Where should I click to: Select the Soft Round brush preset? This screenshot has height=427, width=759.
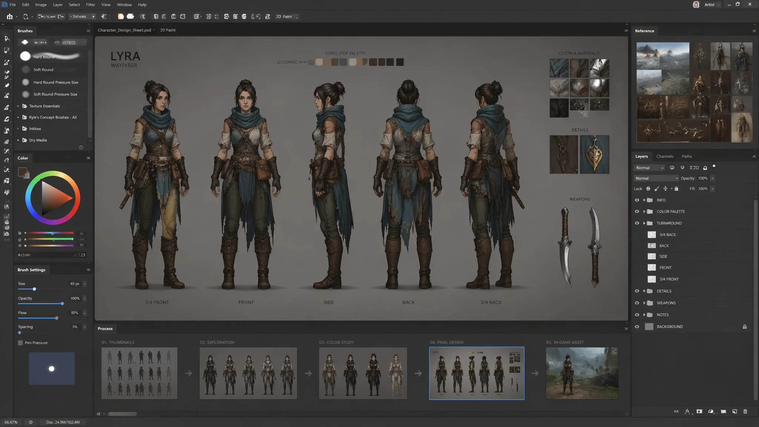[52, 70]
